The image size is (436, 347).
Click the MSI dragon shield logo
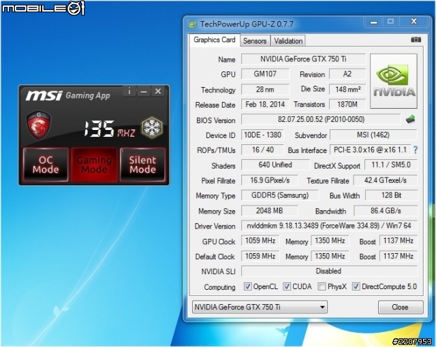coord(39,125)
